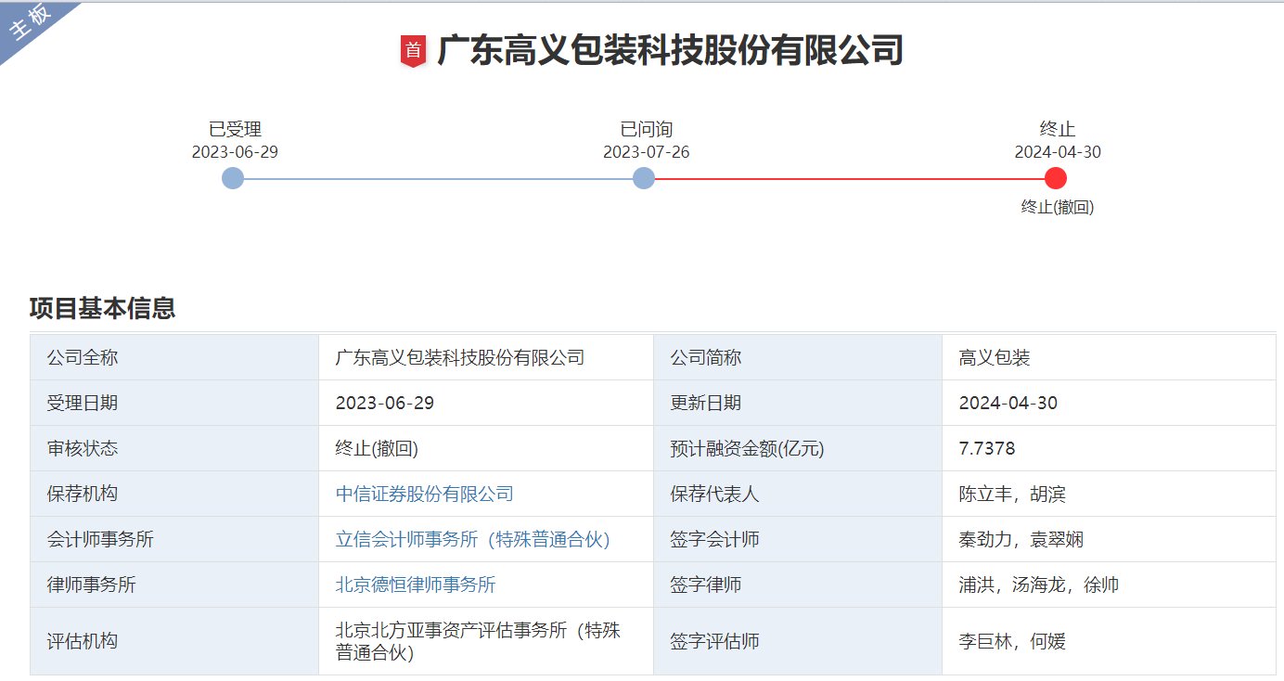Image resolution: width=1284 pixels, height=681 pixels.
Task: Click the 律师事务所 label cell
Action: pos(174,585)
